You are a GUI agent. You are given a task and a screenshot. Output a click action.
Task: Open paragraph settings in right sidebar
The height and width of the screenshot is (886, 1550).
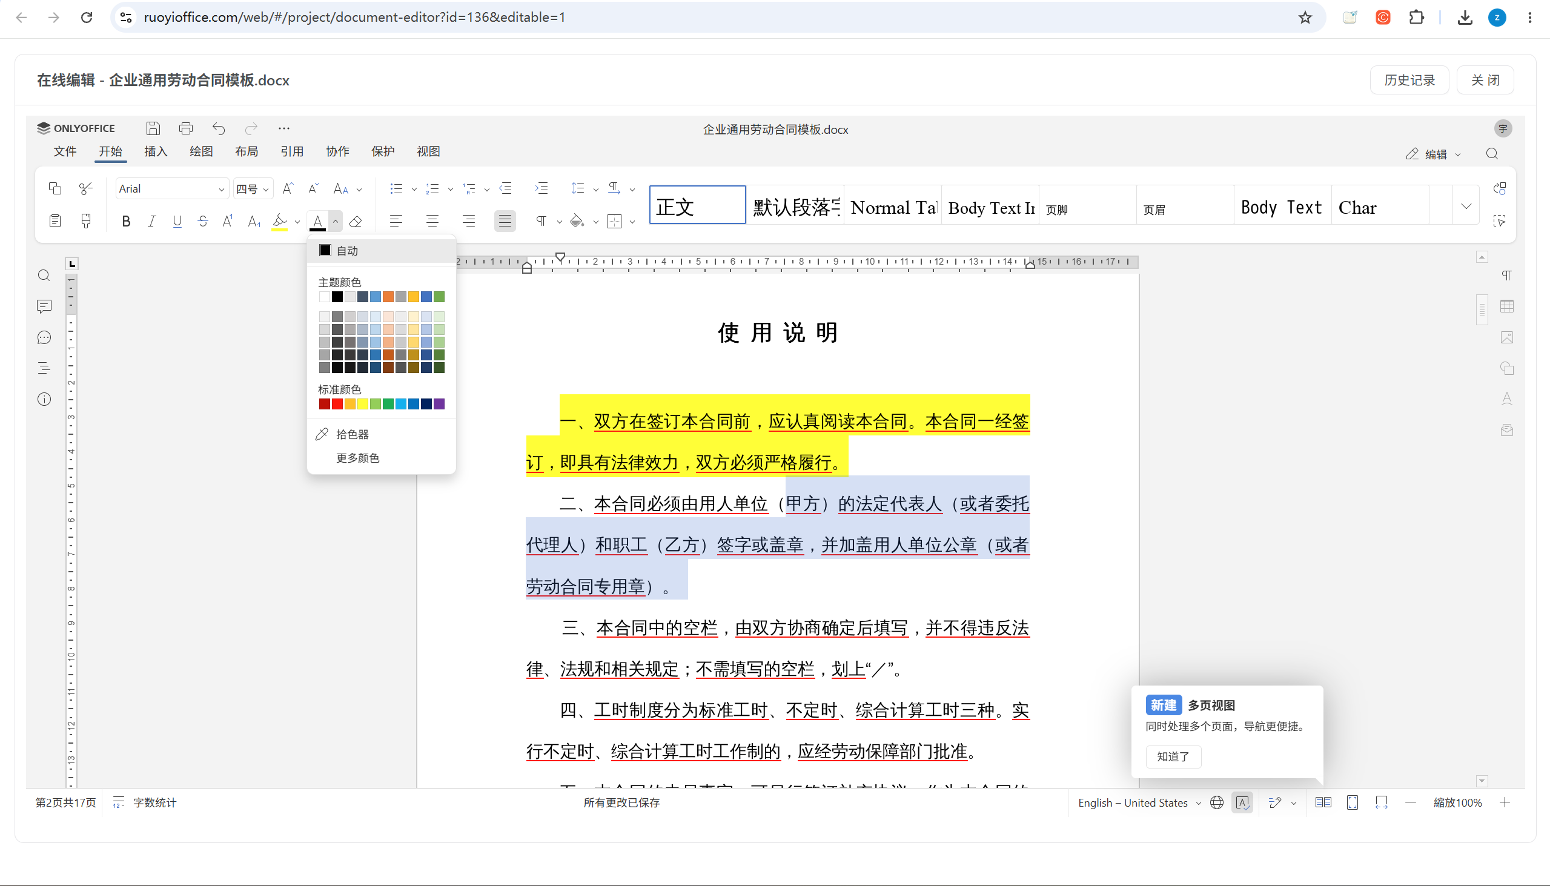coord(1507,276)
